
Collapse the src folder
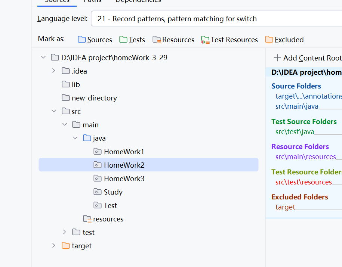[54, 111]
